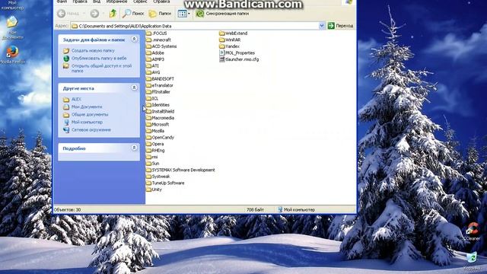Select the .minecraft folder icon

(149, 40)
